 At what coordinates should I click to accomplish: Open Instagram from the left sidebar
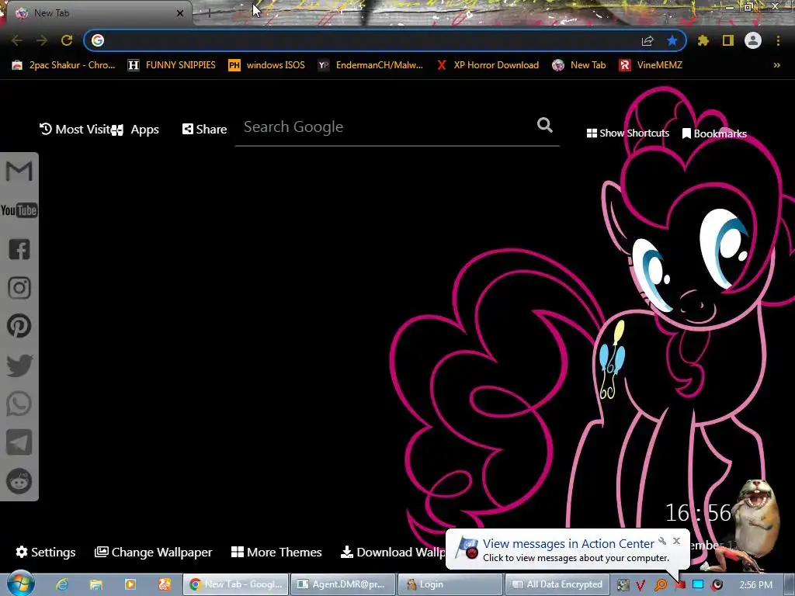[x=19, y=288]
